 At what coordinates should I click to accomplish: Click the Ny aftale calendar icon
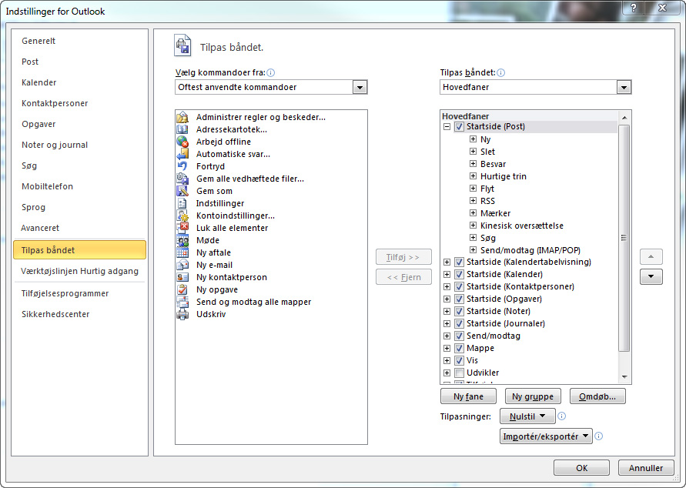[x=182, y=252]
